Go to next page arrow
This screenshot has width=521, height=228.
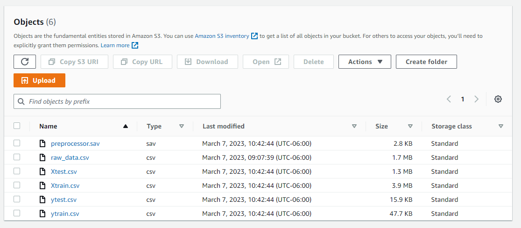click(x=476, y=99)
